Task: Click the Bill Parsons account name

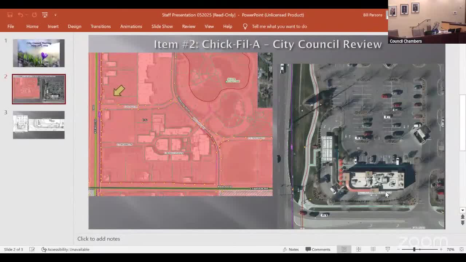Action: pos(373,15)
